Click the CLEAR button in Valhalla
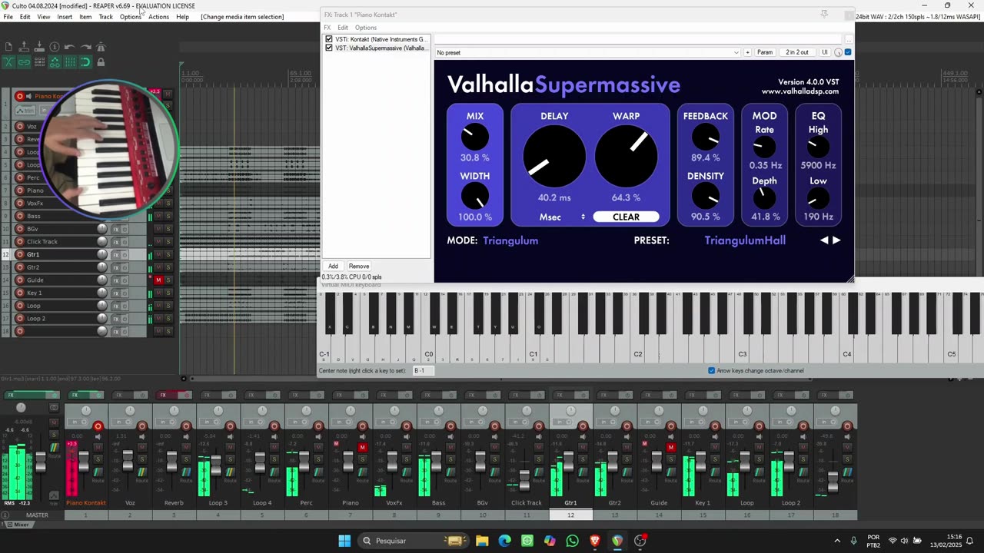Viewport: 984px width, 553px height. click(626, 217)
